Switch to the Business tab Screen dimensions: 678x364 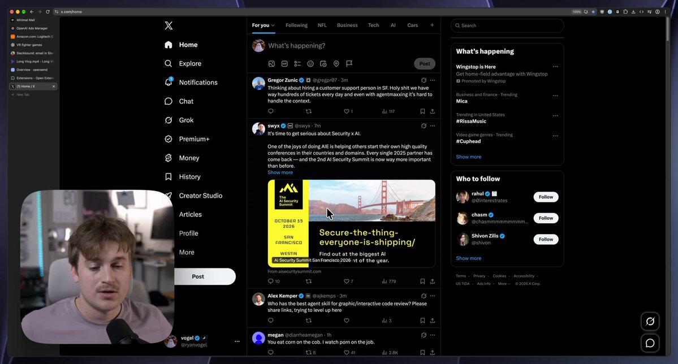pyautogui.click(x=347, y=25)
